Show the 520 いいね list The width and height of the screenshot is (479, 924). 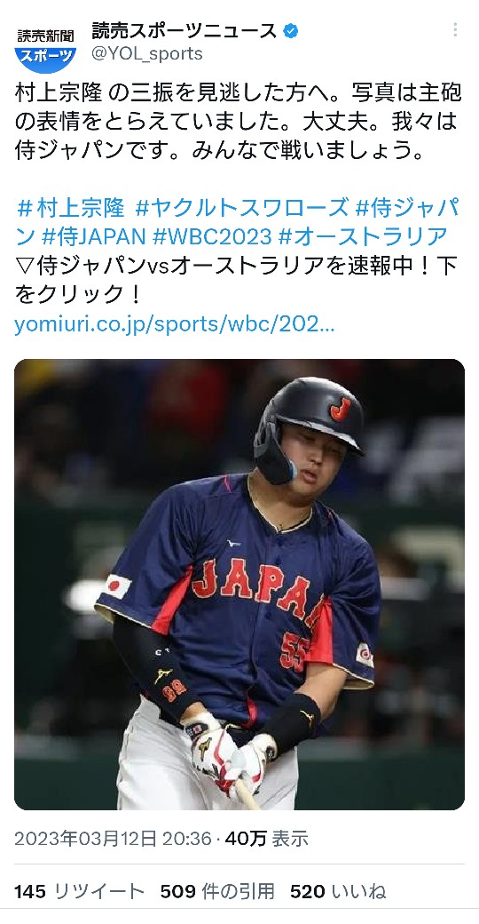[x=338, y=892]
